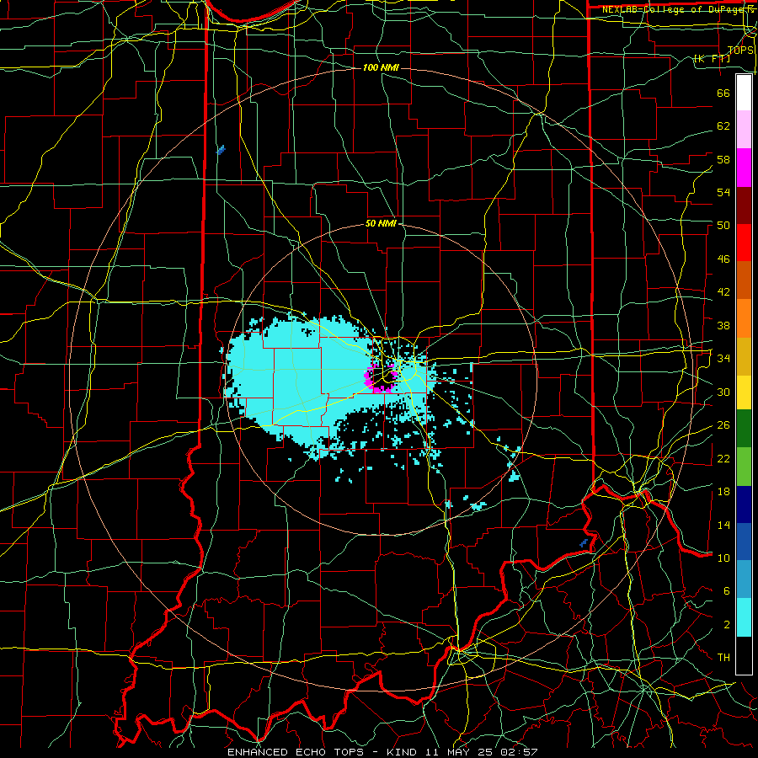Click the dark green legend swatch
The width and height of the screenshot is (758, 758).
coord(744,429)
